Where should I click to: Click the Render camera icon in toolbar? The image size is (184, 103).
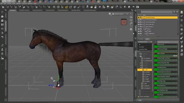tap(137, 7)
